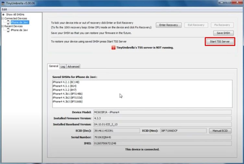Click red TSS server status icon
Viewport: 244px width, 164px height.
113,48
